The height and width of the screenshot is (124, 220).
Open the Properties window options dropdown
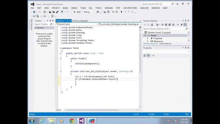[183, 48]
